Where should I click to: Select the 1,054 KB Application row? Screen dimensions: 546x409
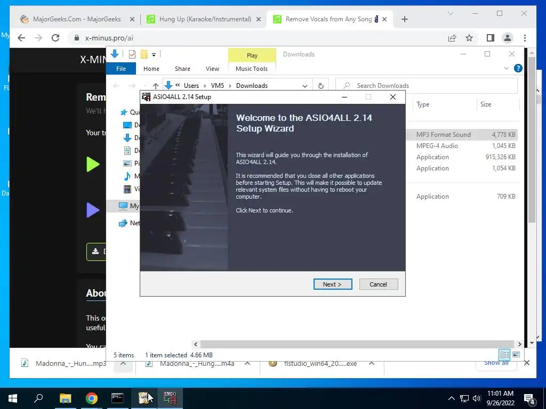(x=462, y=168)
